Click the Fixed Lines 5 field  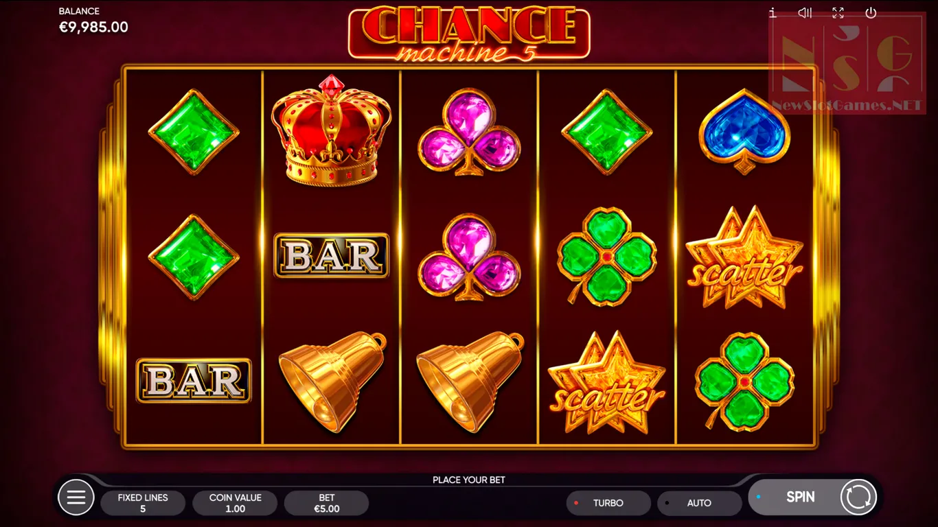pos(143,503)
